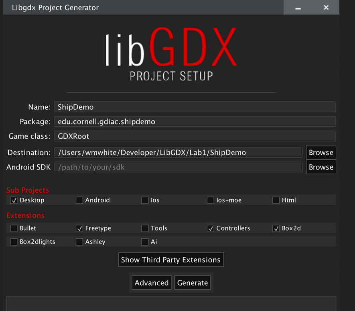Image resolution: width=355 pixels, height=311 pixels.
Task: Enable the Ios sub project checkbox
Action: coord(144,200)
